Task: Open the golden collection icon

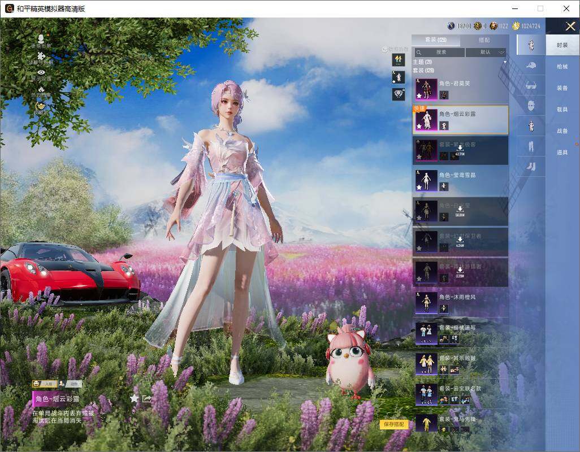Action: point(40,106)
